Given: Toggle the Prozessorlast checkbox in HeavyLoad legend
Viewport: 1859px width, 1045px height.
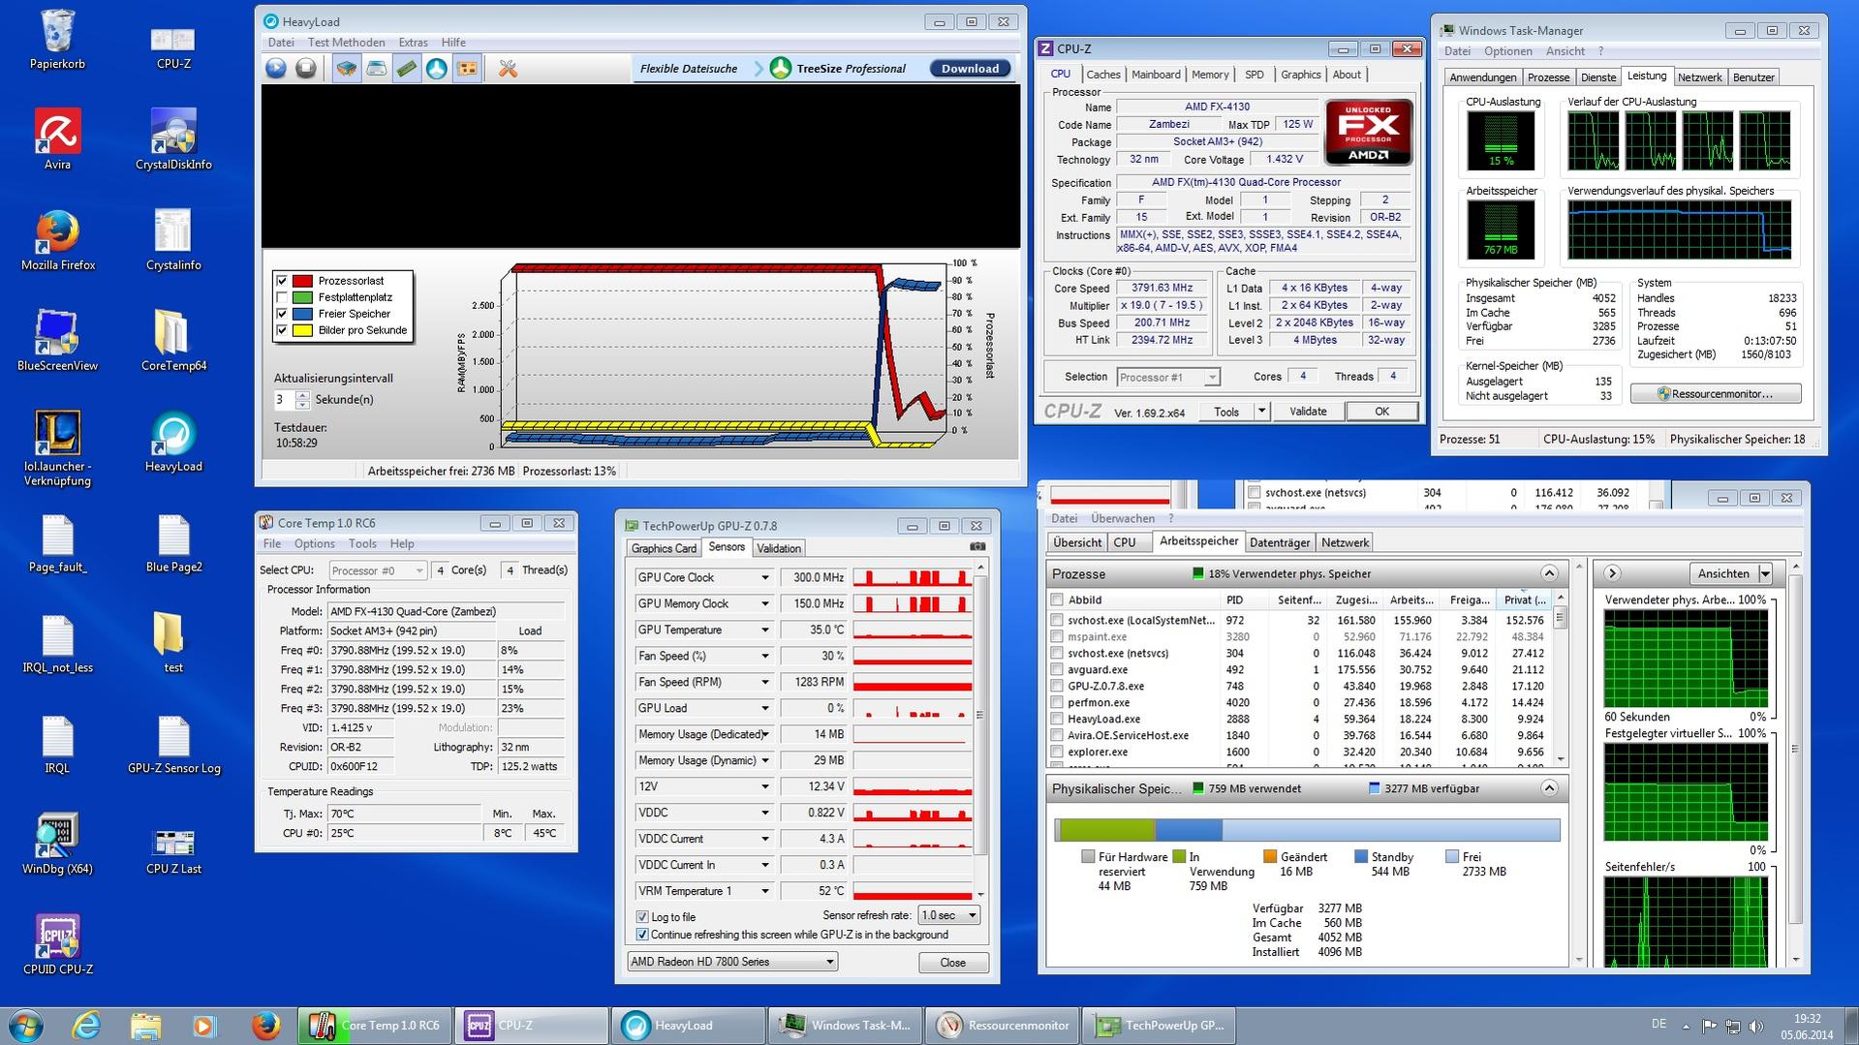Looking at the screenshot, I should pyautogui.click(x=282, y=281).
